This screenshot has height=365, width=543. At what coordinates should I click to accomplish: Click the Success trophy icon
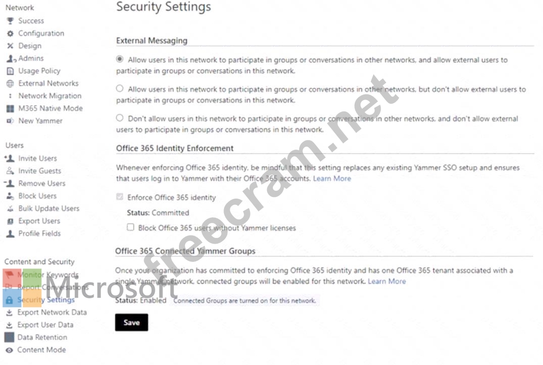pyautogui.click(x=9, y=21)
